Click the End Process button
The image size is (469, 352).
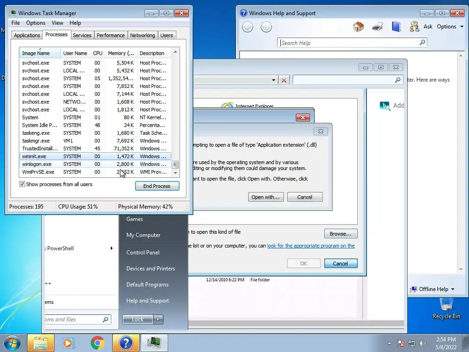click(x=157, y=186)
